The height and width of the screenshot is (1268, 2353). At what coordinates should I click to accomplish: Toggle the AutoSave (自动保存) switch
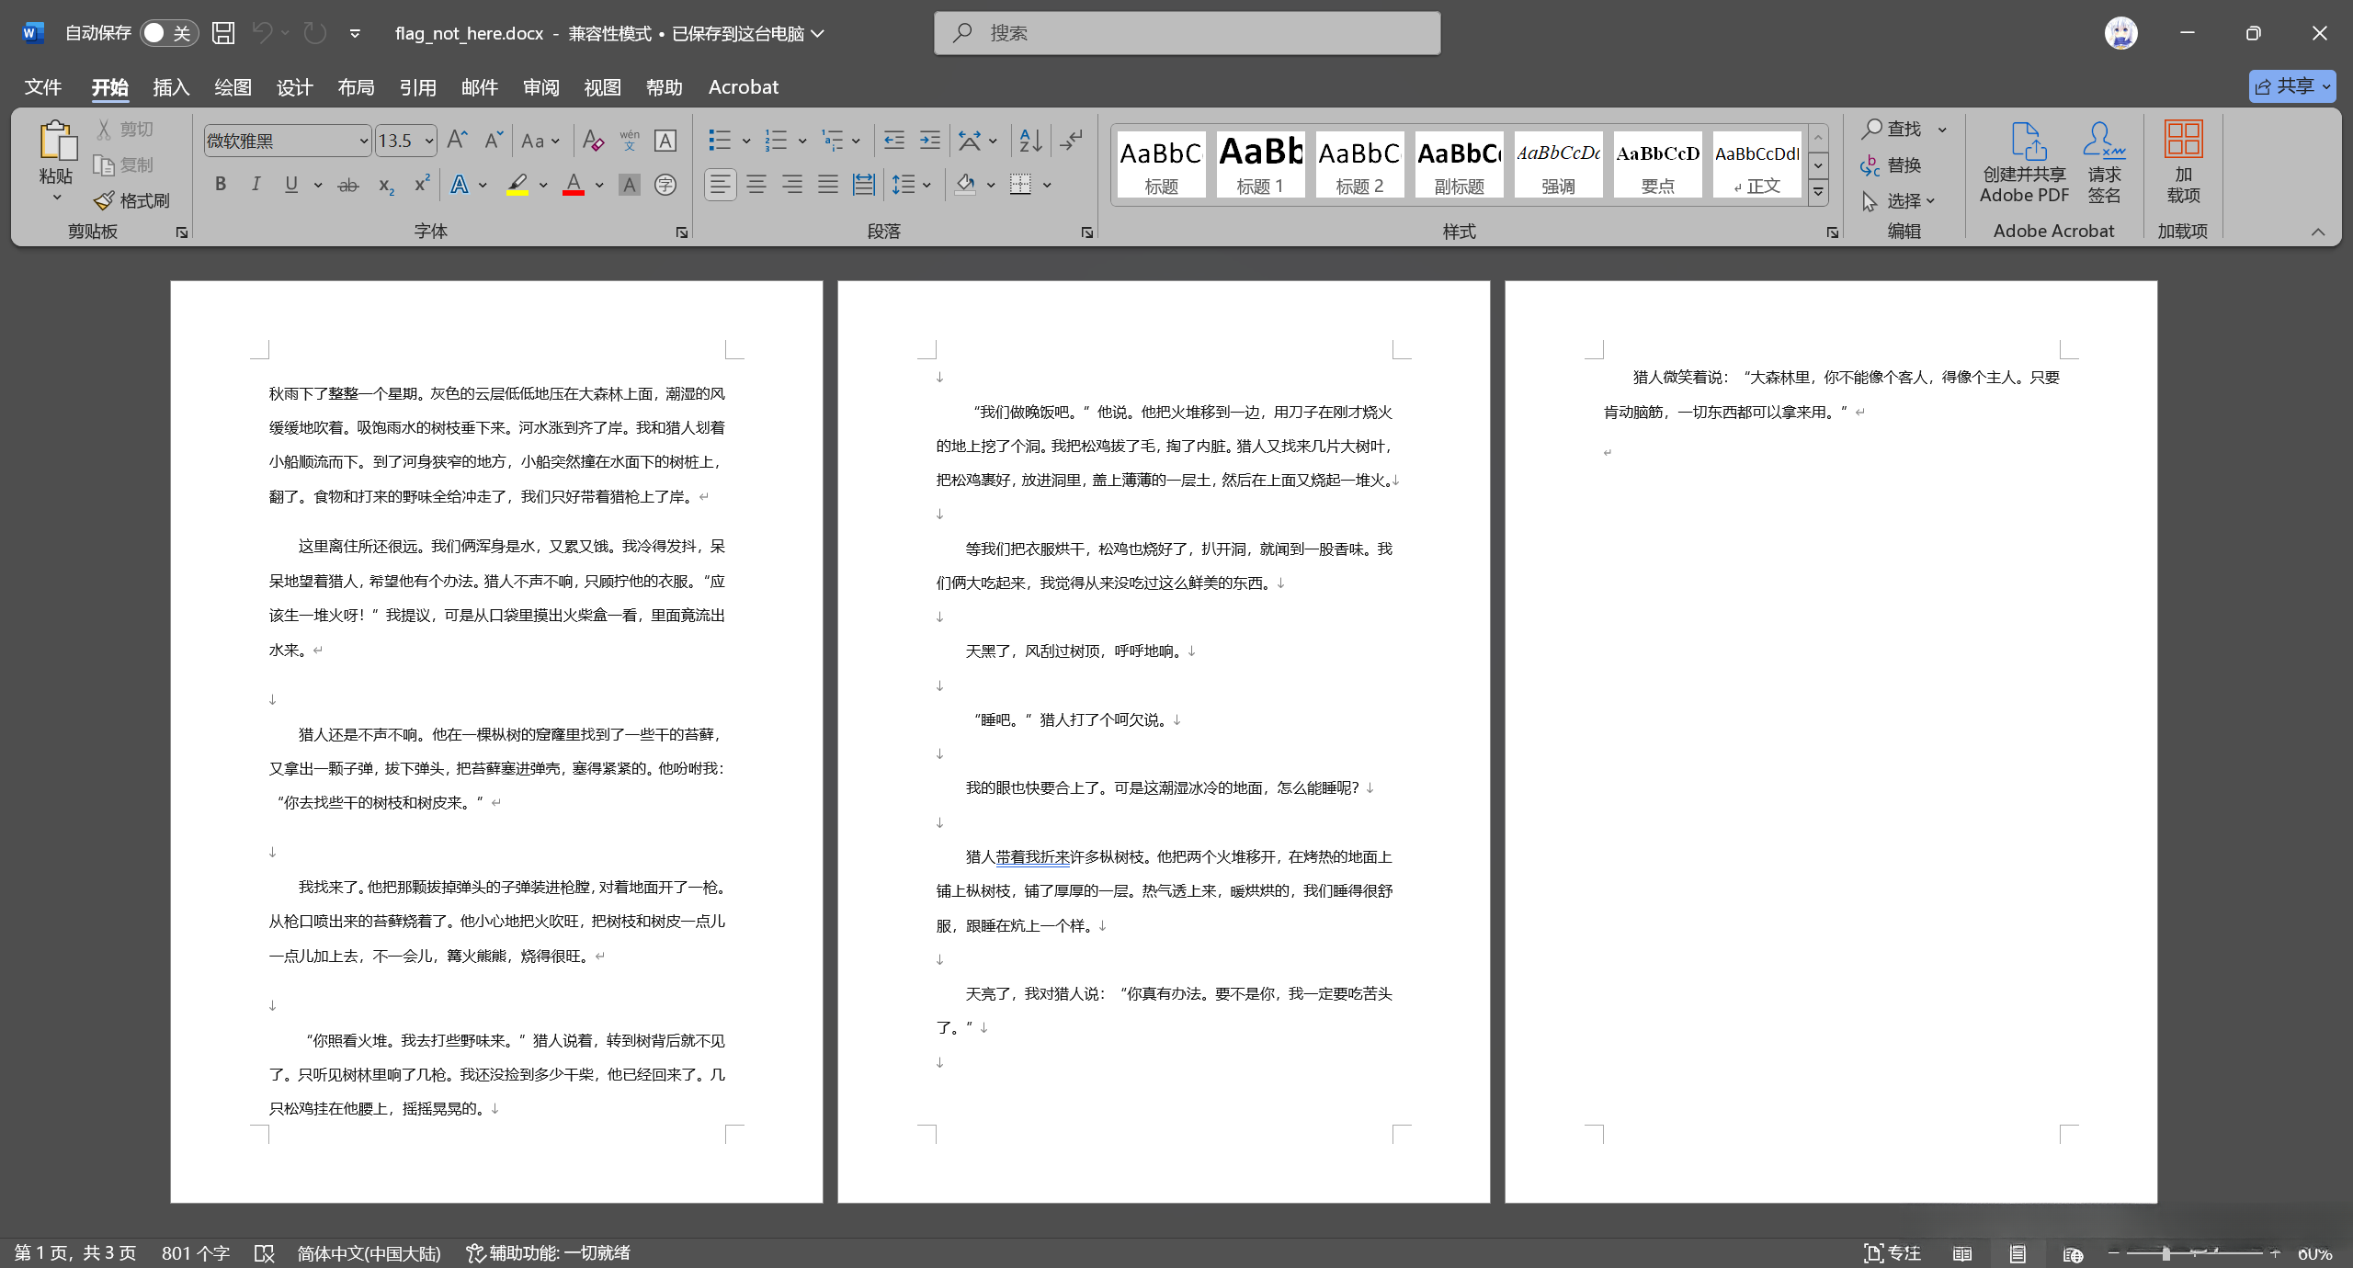[168, 33]
